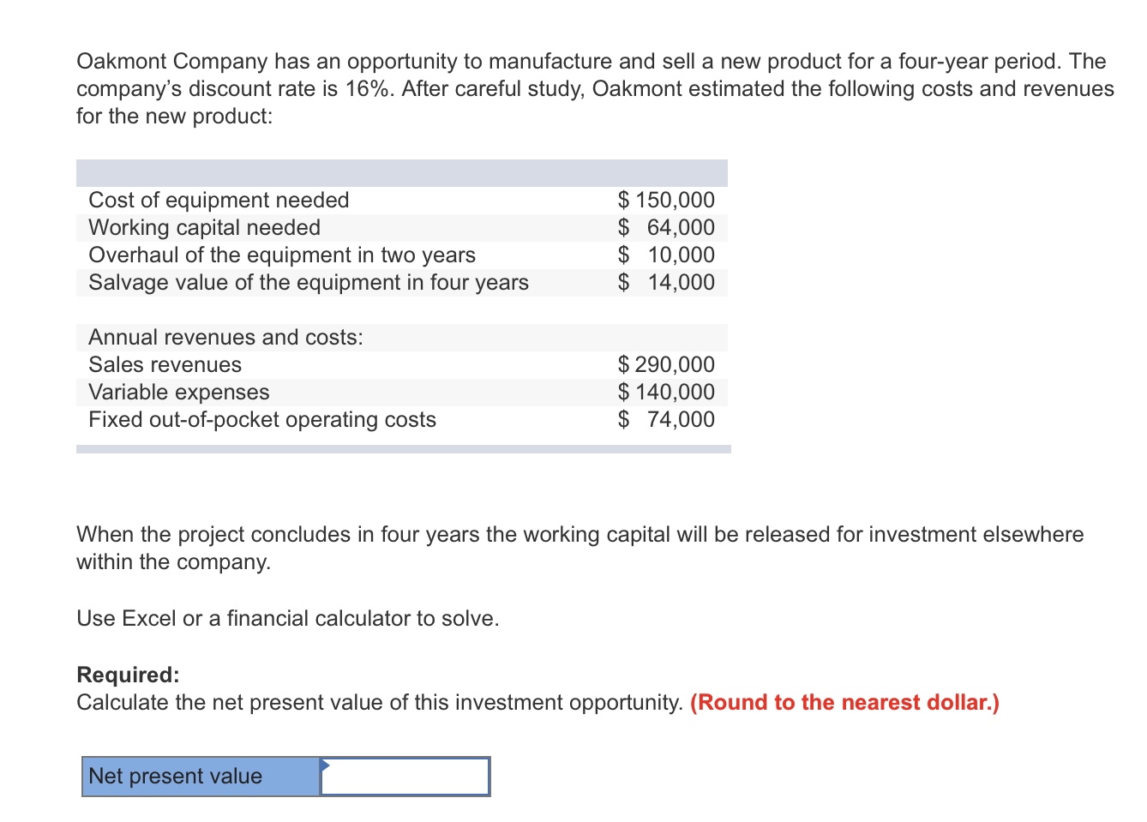Viewport: 1147px width, 822px height.
Task: Click the $64,000 working capital value
Action: click(x=672, y=227)
